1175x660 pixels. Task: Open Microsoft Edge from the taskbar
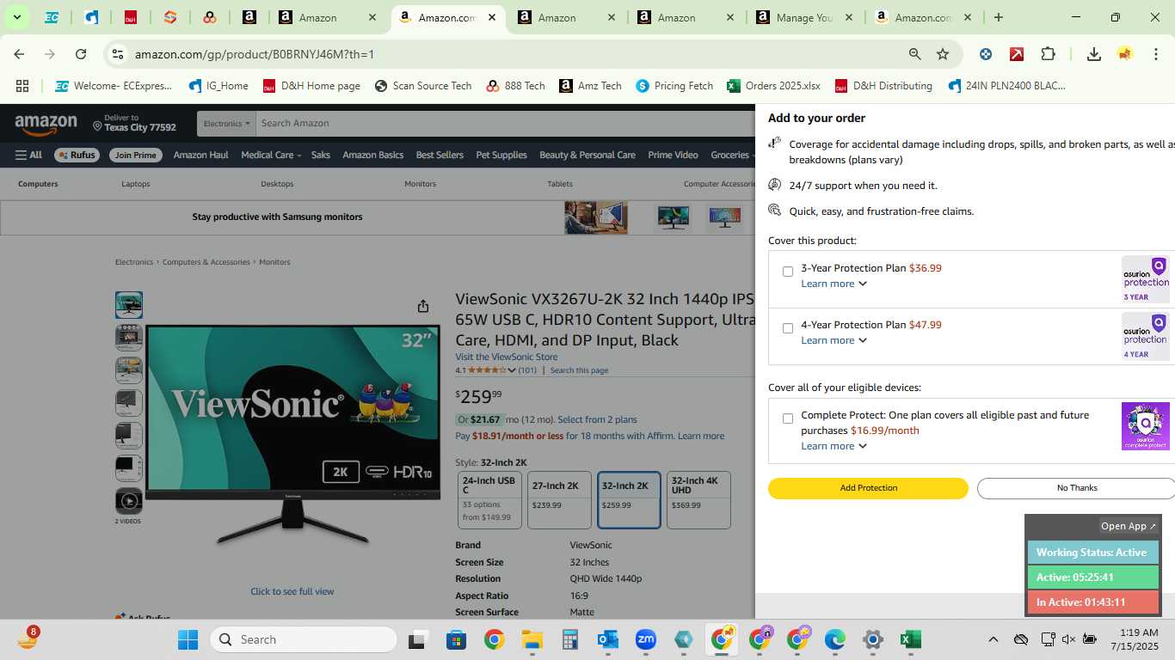click(835, 639)
